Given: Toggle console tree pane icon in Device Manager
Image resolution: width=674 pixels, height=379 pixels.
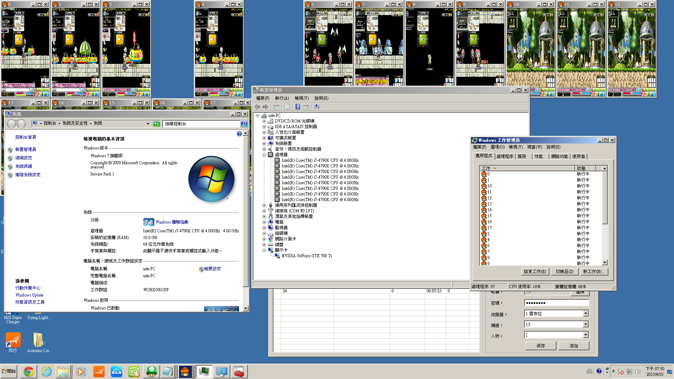Looking at the screenshot, I should [x=276, y=107].
